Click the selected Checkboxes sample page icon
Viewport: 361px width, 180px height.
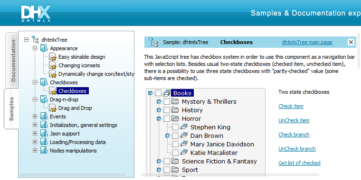pyautogui.click(x=53, y=90)
